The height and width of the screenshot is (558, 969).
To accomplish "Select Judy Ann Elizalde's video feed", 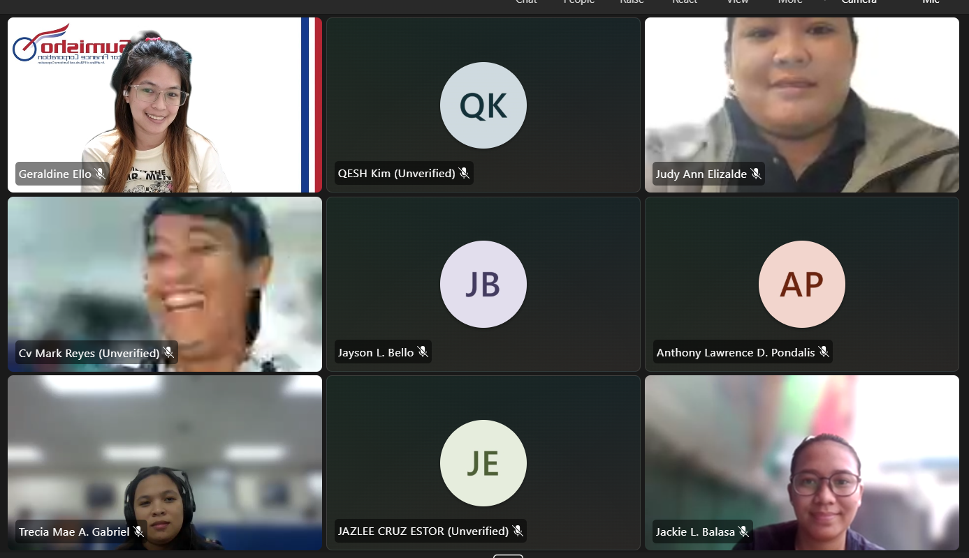I will pyautogui.click(x=802, y=105).
